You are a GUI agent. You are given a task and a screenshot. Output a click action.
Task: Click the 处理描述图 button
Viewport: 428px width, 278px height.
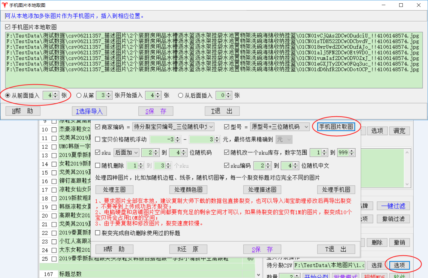point(262,190)
